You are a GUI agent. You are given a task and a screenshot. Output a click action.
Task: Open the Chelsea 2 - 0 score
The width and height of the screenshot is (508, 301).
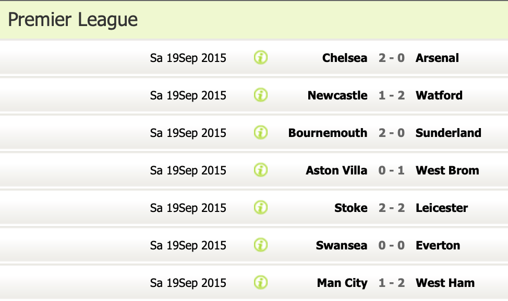point(392,58)
